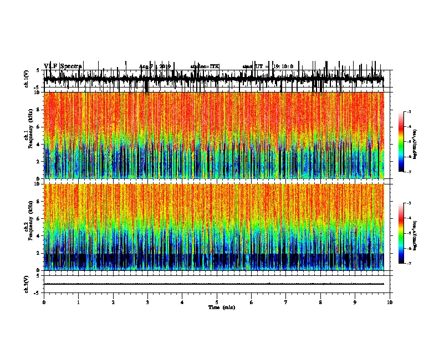Click the "6" kHz tick of ch.1 spectrogram
This screenshot has width=439, height=339.
point(39,127)
